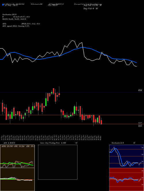
Task: Click the MACD histogram mini chart
Action: point(17,179)
